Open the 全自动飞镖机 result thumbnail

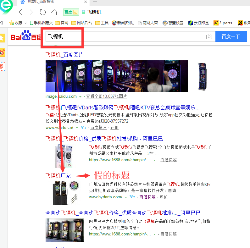point(64,230)
